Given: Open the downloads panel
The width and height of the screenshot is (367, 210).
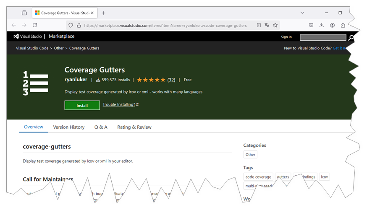Looking at the screenshot, I should [322, 25].
